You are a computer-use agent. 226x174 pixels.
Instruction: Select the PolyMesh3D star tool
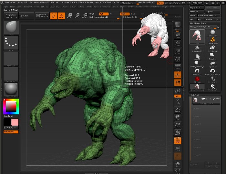coord(197,48)
